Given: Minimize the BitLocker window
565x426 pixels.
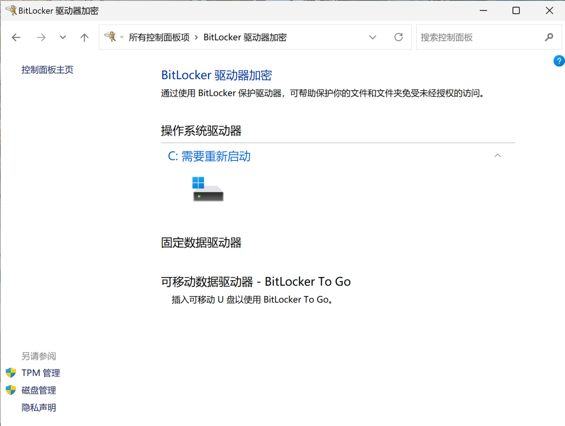Looking at the screenshot, I should 483,10.
